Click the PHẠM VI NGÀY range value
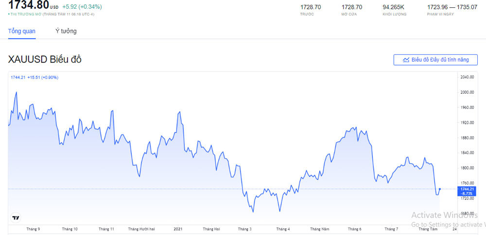Image resolution: width=486 pixels, height=235 pixels. click(445, 7)
